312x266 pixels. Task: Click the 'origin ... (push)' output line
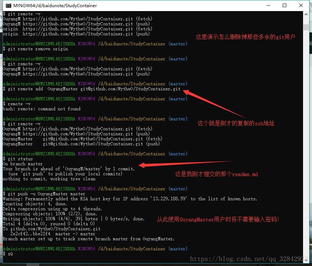click(x=76, y=34)
